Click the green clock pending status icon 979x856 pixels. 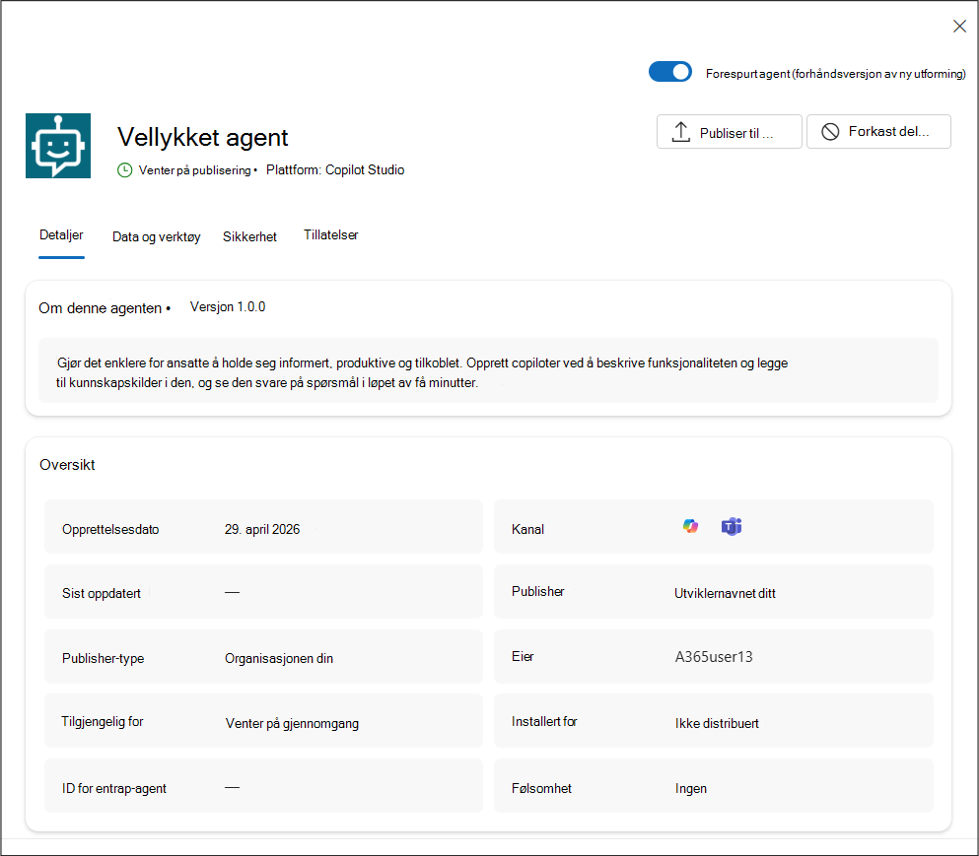click(x=125, y=170)
